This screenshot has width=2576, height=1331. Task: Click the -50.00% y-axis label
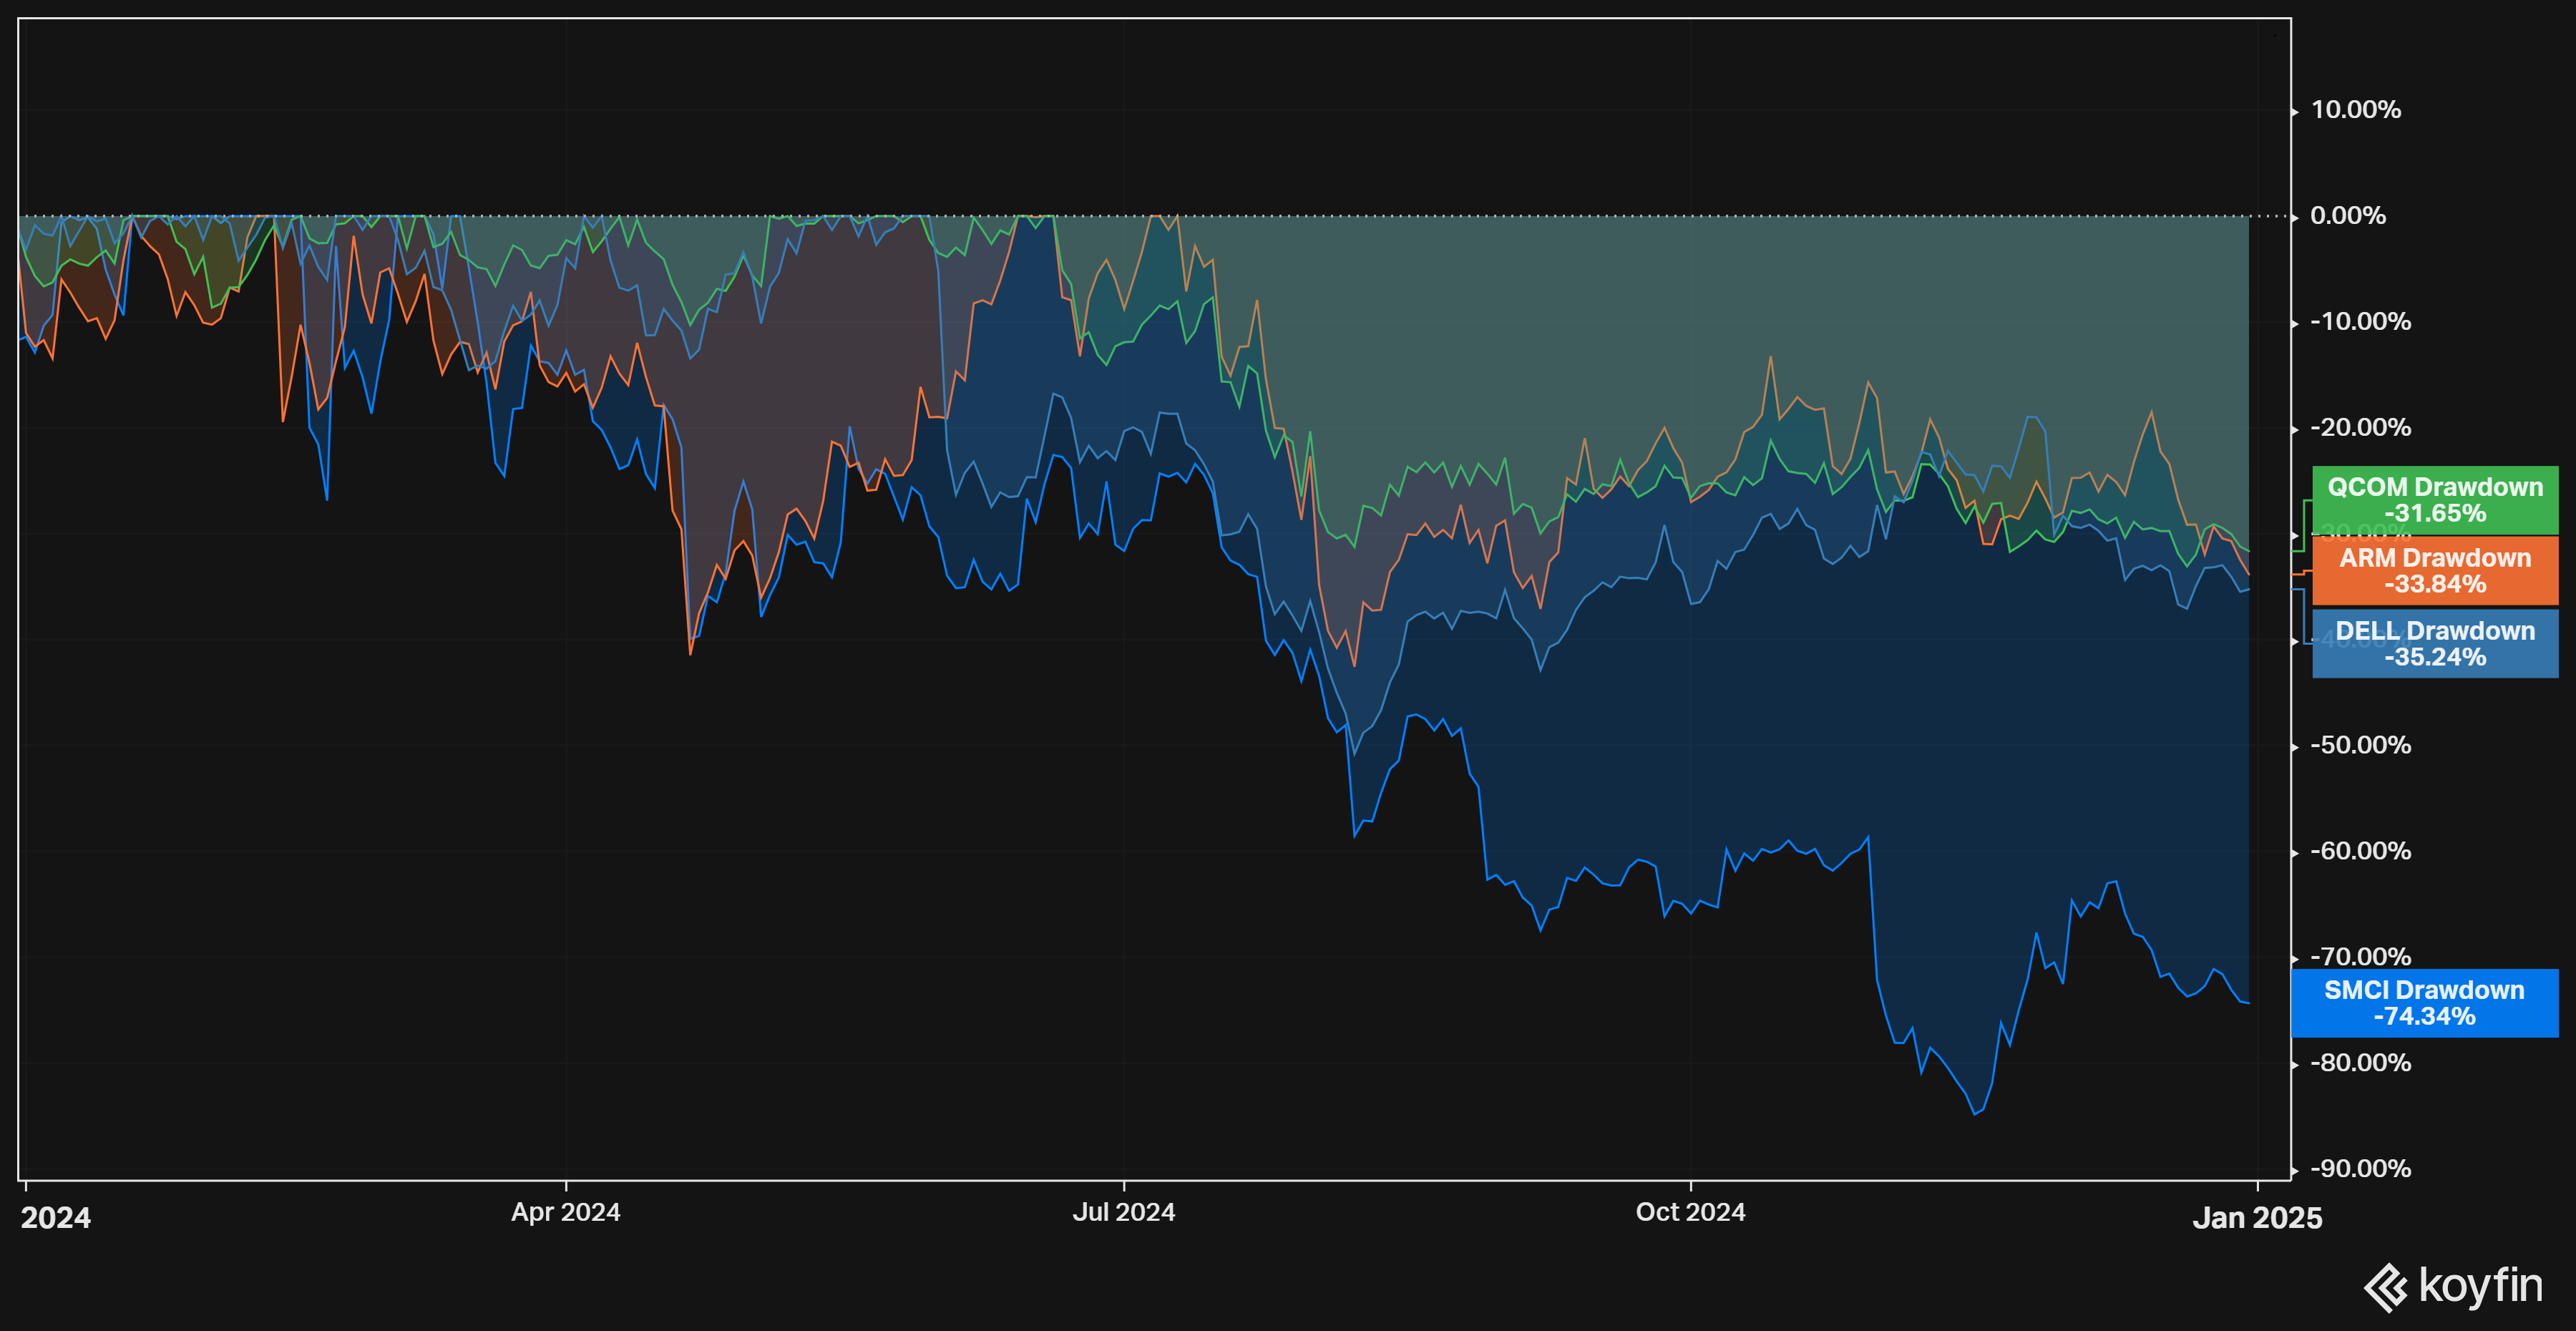coord(2360,745)
